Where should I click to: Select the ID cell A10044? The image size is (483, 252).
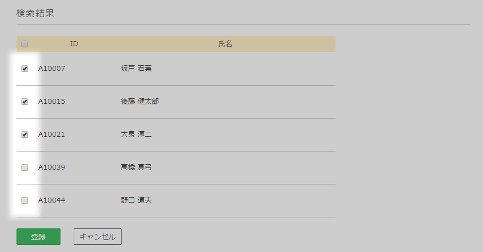pos(52,200)
